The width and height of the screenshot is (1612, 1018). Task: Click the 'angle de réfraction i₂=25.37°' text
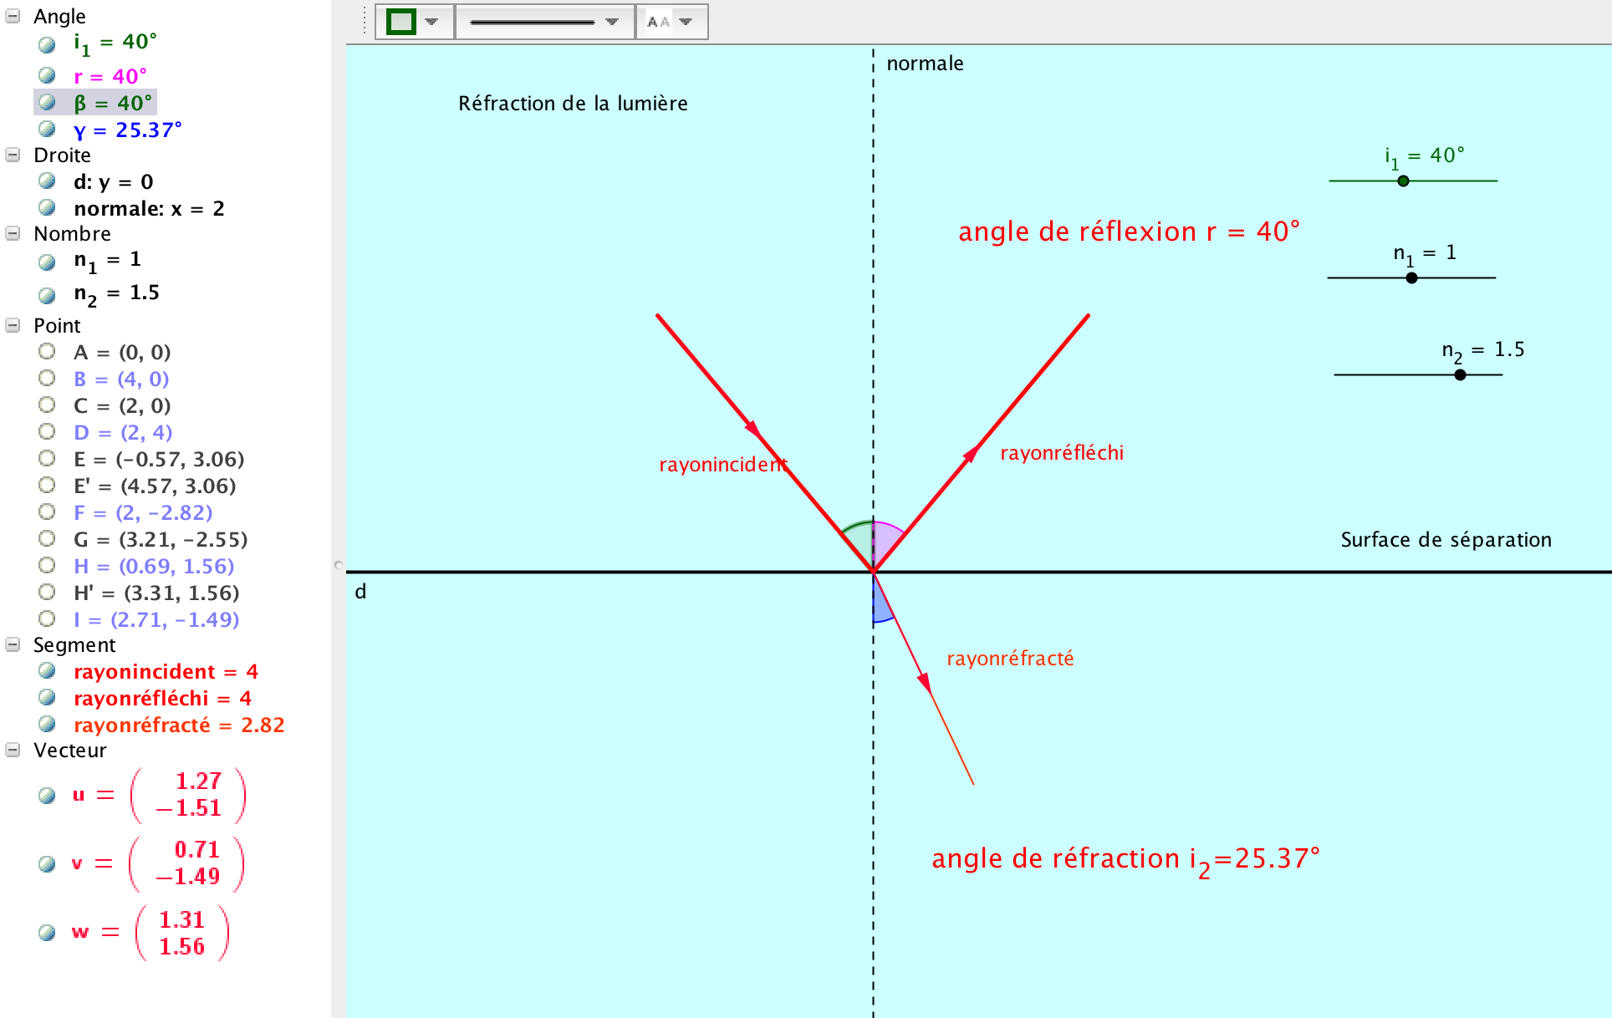tap(1125, 860)
